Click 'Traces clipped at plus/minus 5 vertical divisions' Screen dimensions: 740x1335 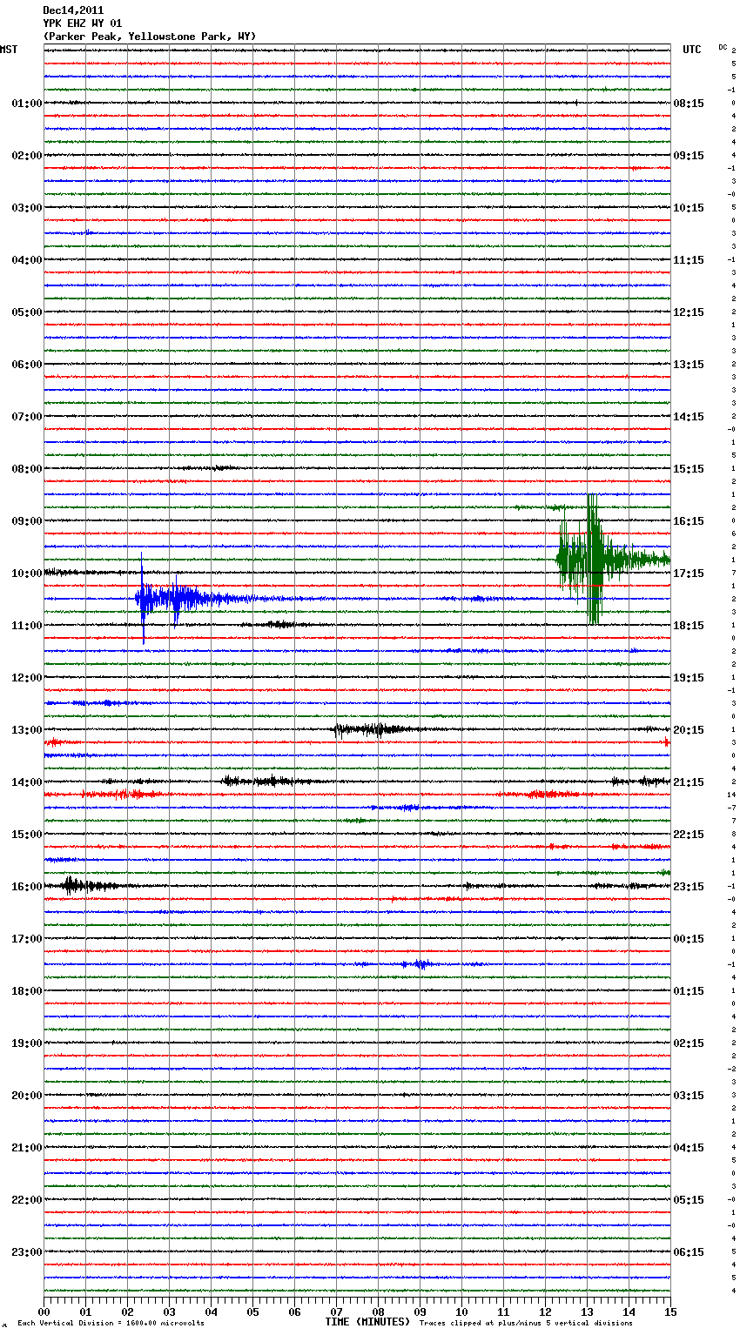coord(526,1324)
